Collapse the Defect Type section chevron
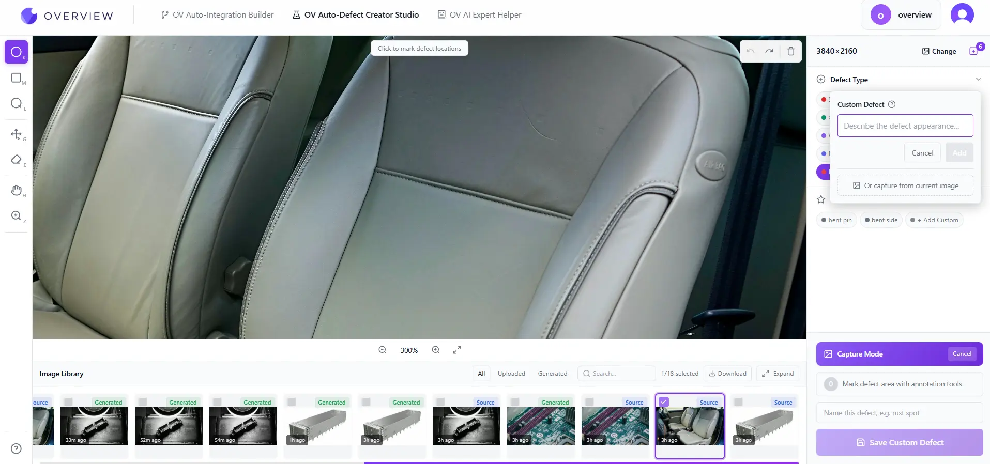 [978, 80]
